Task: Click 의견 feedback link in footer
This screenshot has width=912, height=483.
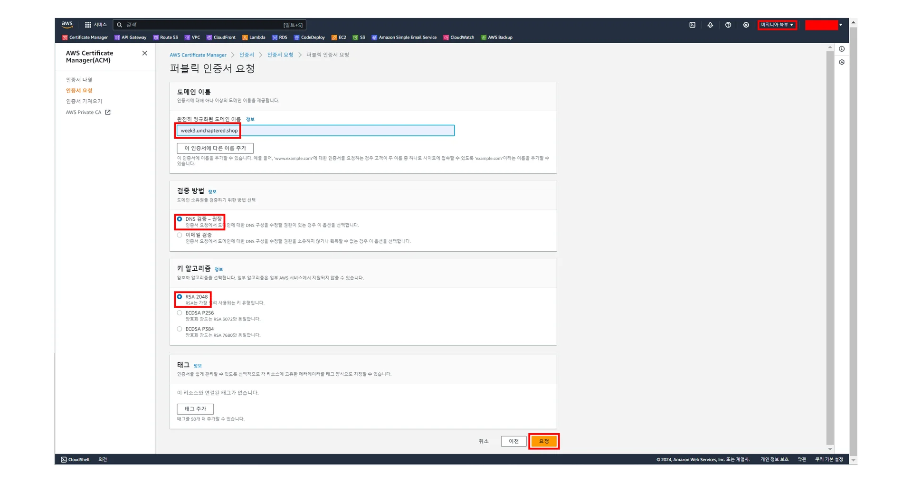Action: (103, 459)
